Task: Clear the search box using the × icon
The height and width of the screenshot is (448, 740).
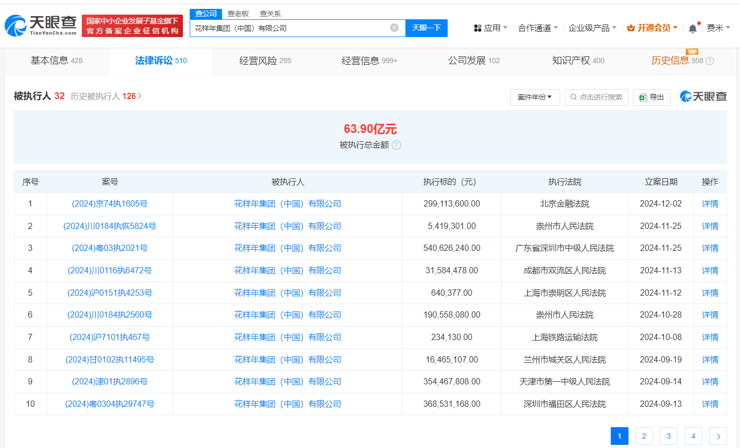Action: coord(394,28)
